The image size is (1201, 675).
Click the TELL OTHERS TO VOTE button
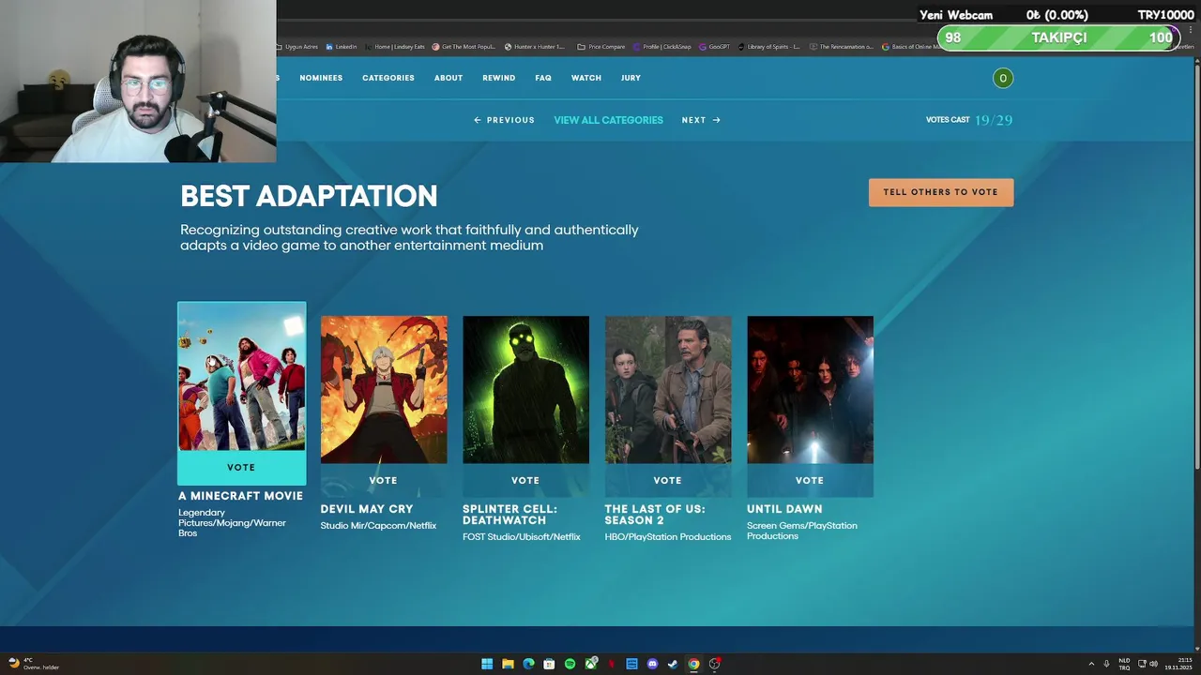(x=941, y=192)
